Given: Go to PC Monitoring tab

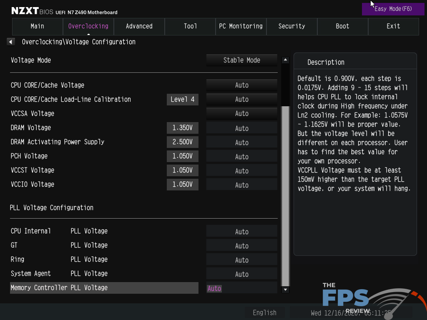Looking at the screenshot, I should [x=241, y=26].
